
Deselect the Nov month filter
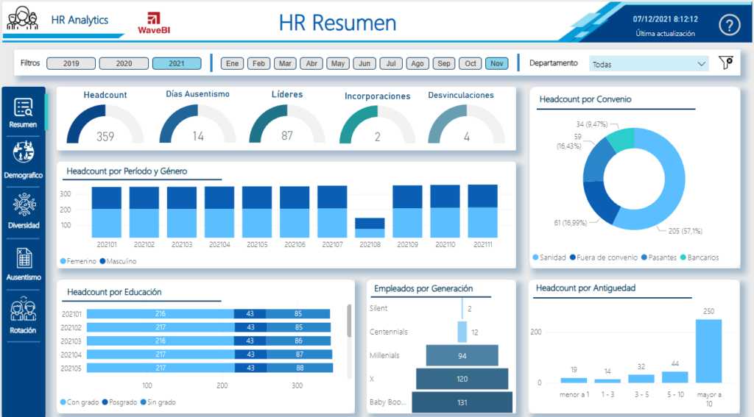[x=497, y=63]
